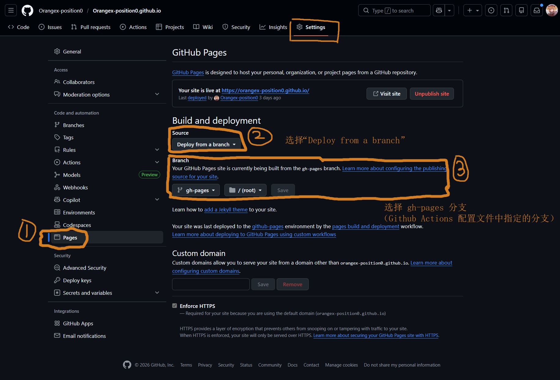Toggle the Enforce HTTPS checkbox

click(175, 306)
